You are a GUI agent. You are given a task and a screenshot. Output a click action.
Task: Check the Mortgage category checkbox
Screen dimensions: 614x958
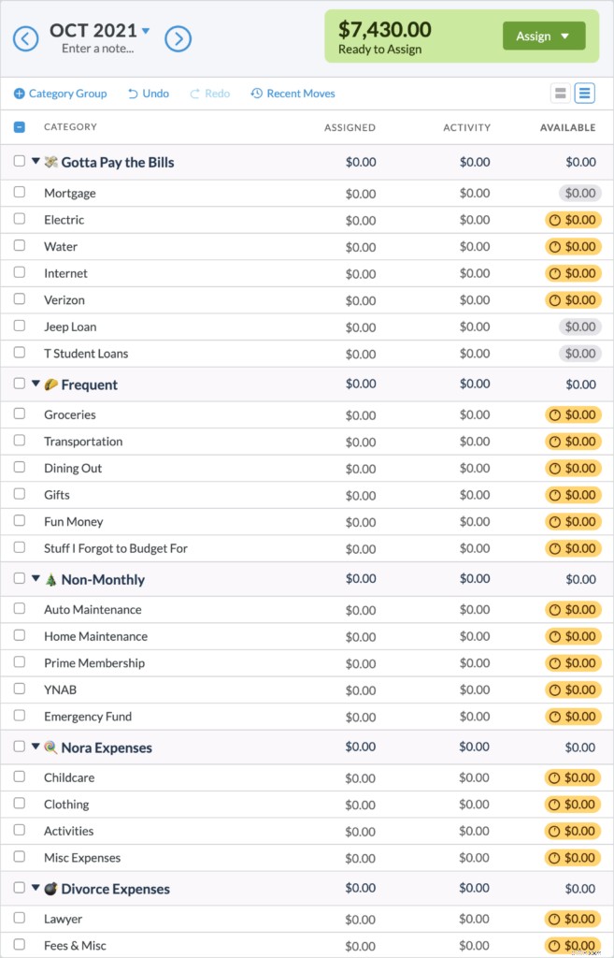(20, 193)
